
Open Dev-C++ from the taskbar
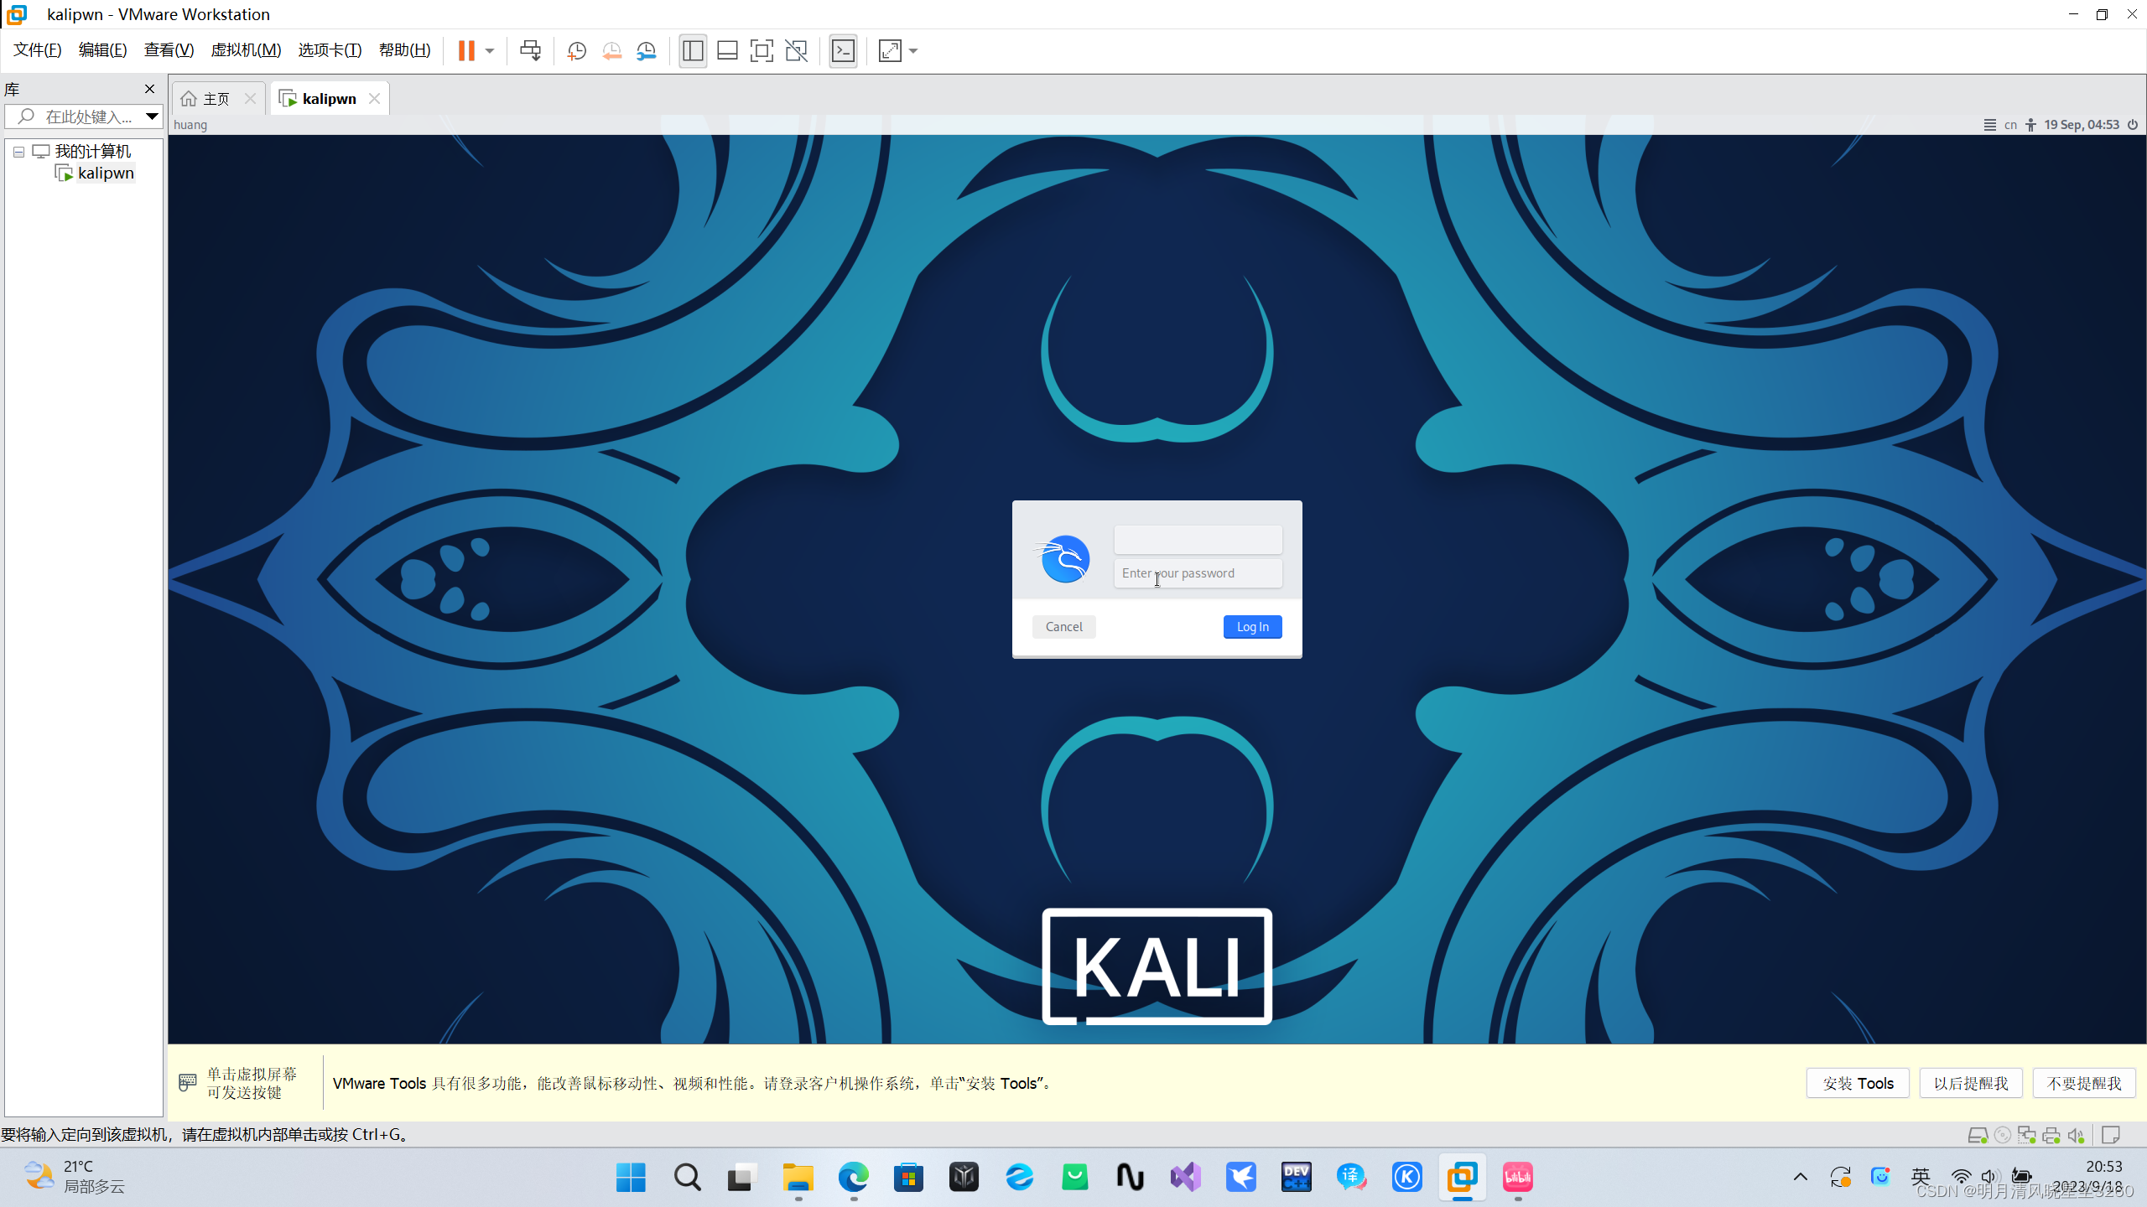[x=1297, y=1178]
